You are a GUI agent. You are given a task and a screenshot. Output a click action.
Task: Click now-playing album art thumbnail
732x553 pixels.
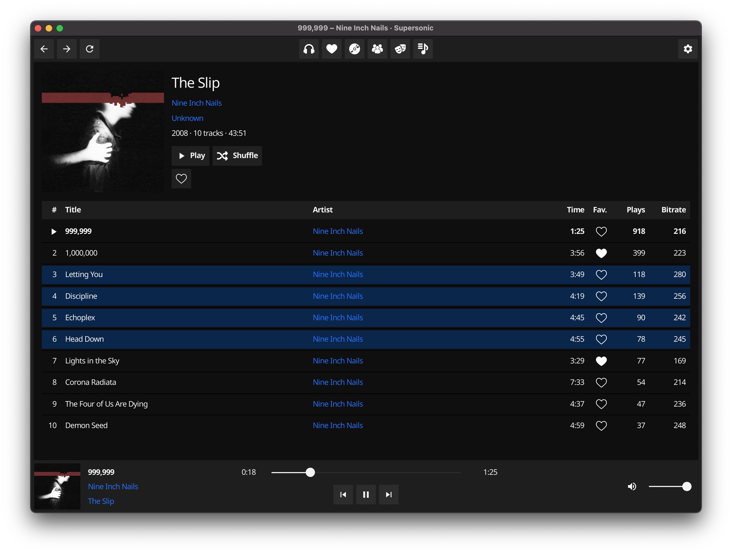[57, 486]
